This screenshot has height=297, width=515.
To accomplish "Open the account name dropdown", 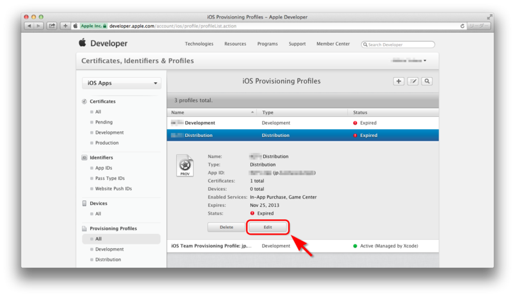I will (x=409, y=60).
